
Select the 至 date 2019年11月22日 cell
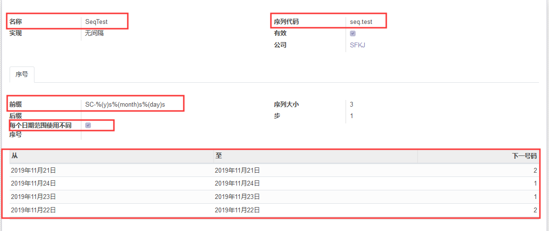237,210
